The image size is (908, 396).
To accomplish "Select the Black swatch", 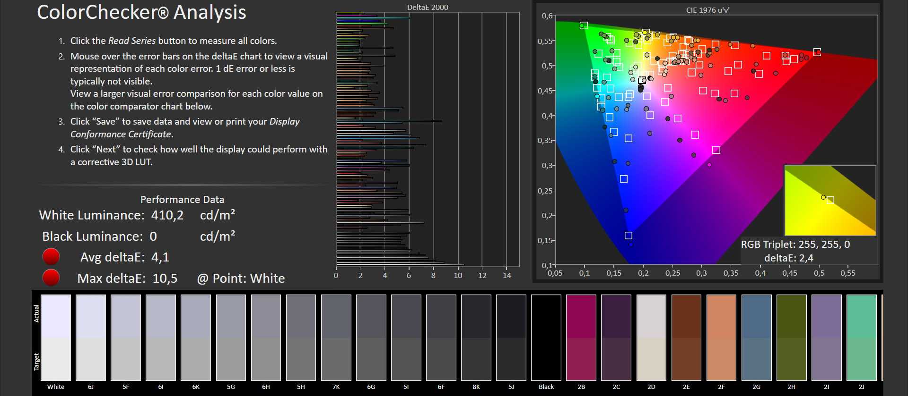I will 546,337.
